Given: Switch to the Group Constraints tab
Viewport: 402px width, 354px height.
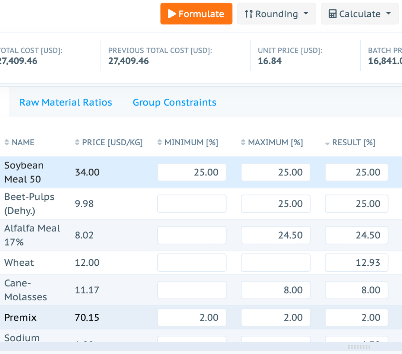Looking at the screenshot, I should coord(174,102).
